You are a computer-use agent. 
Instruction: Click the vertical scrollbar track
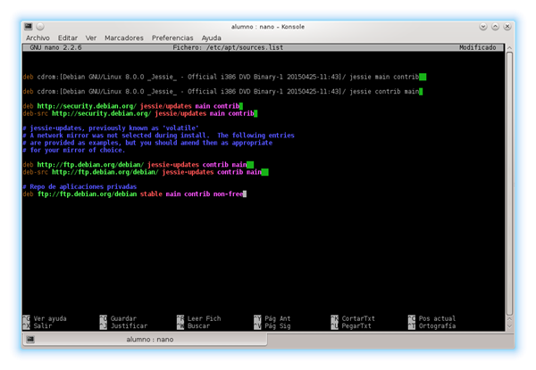click(509, 185)
